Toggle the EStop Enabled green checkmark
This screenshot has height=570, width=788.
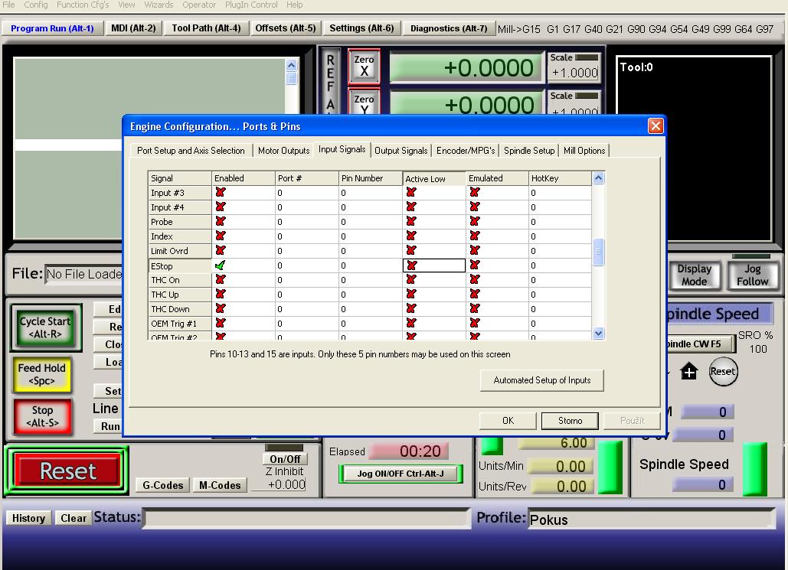tap(221, 265)
